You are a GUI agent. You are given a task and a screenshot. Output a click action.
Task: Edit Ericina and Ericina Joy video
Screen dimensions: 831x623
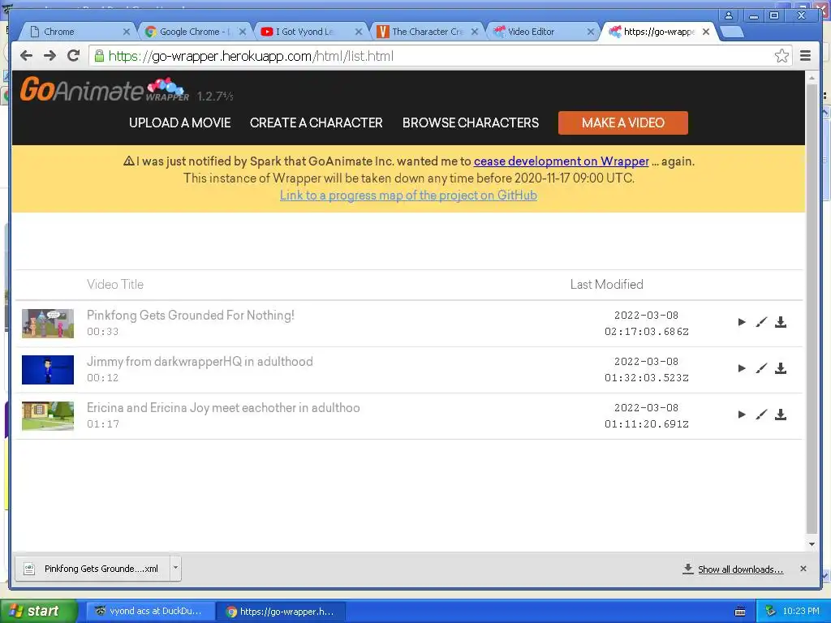pyautogui.click(x=761, y=415)
